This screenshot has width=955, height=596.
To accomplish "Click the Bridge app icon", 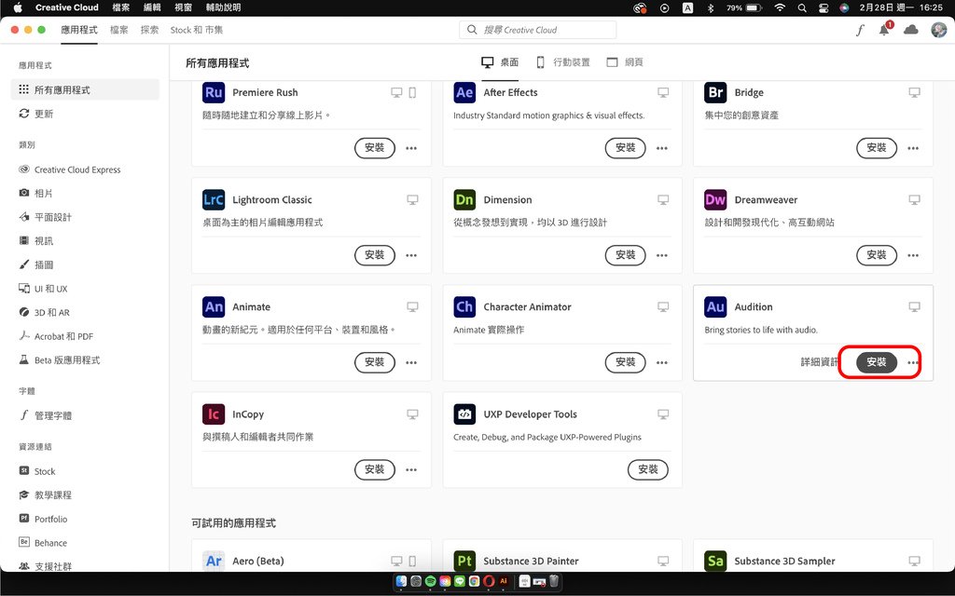I will [x=715, y=92].
